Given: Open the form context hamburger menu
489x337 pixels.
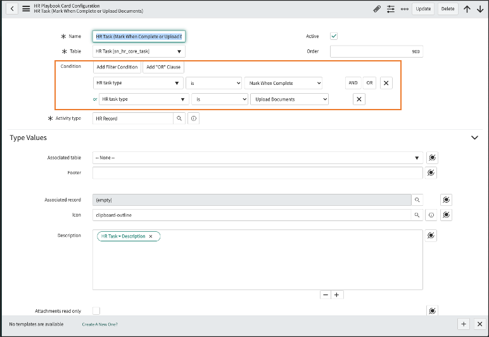Looking at the screenshot, I should click(x=26, y=9).
